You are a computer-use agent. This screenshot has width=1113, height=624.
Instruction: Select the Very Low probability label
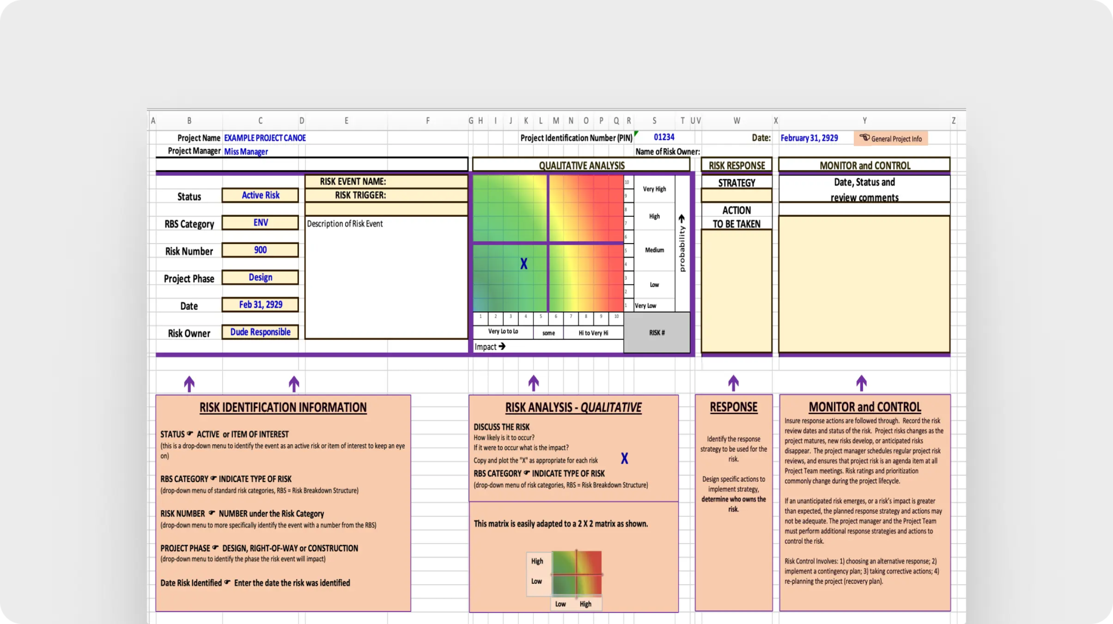646,305
